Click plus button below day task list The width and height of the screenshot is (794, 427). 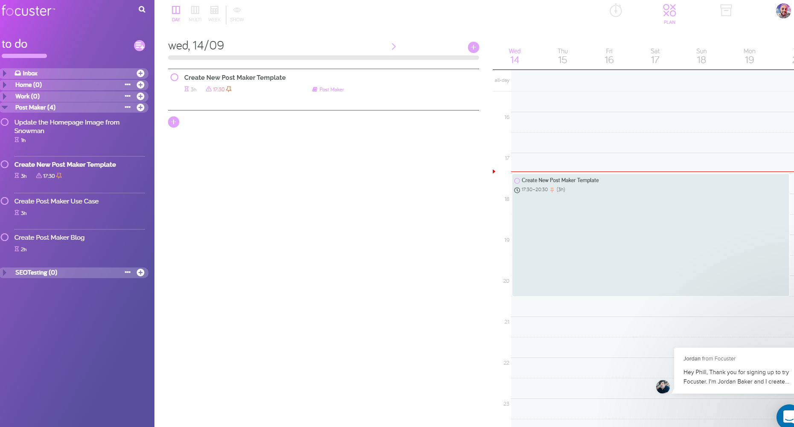(174, 122)
